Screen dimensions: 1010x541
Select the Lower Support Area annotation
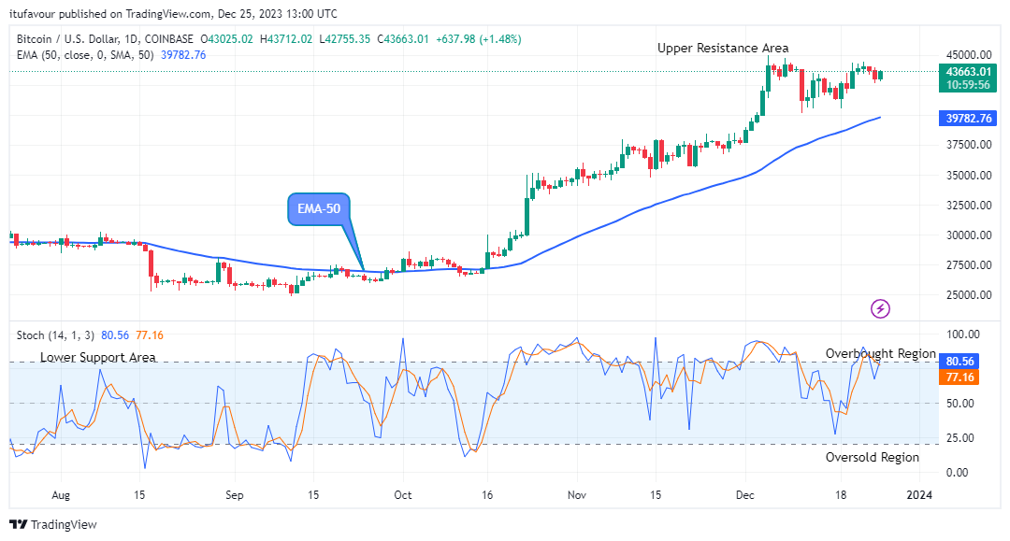pyautogui.click(x=98, y=358)
